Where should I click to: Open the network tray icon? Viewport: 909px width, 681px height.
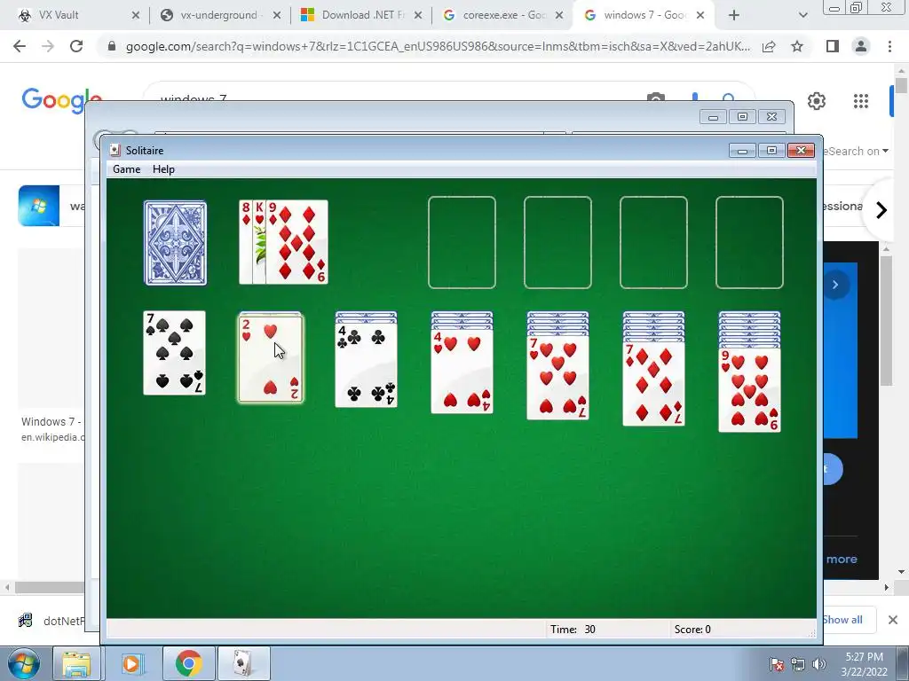pyautogui.click(x=798, y=664)
